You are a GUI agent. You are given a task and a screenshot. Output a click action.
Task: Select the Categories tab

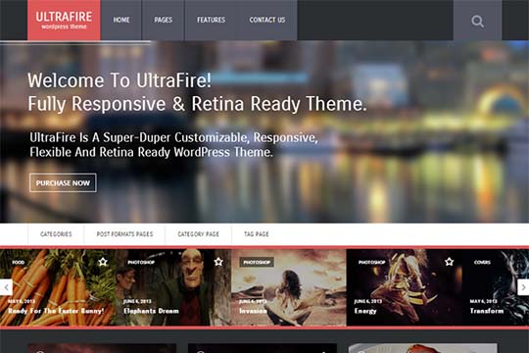(56, 233)
